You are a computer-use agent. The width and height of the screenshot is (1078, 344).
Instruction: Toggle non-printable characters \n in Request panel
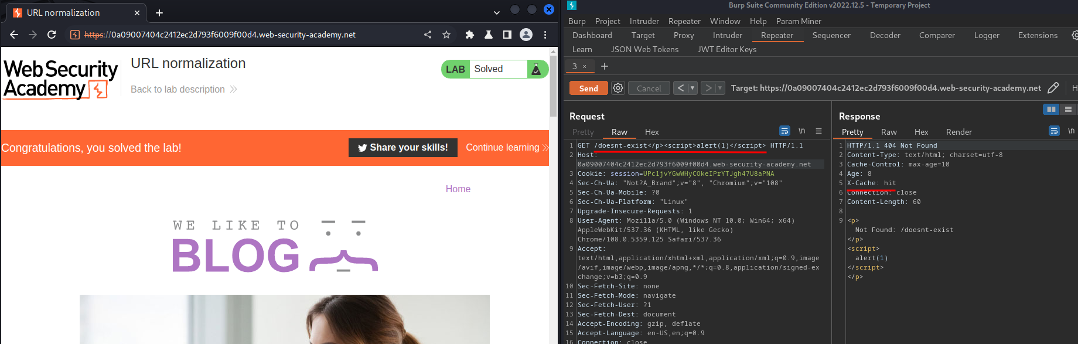click(801, 131)
